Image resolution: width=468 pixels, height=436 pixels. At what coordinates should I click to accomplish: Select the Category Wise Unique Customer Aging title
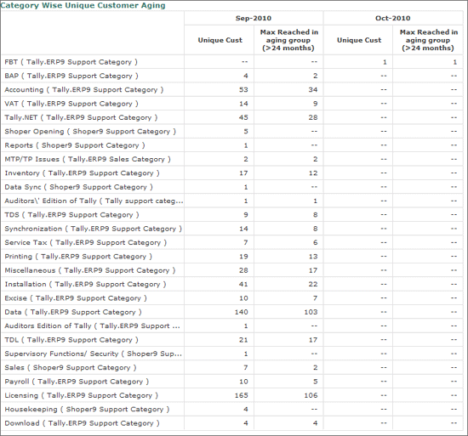coord(83,5)
